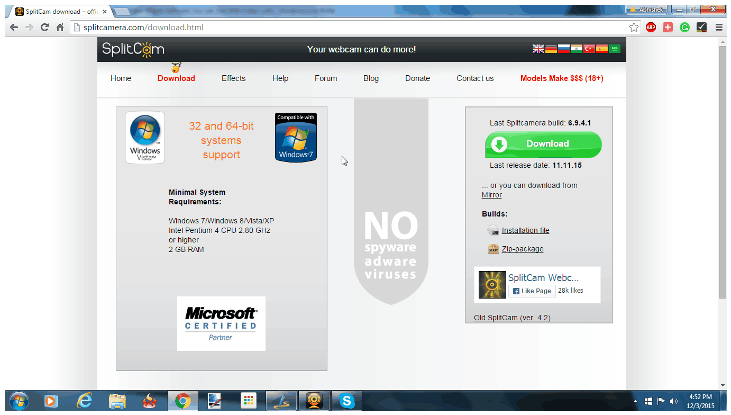Click the Windows Vista logo image
731x415 pixels.
tap(145, 137)
